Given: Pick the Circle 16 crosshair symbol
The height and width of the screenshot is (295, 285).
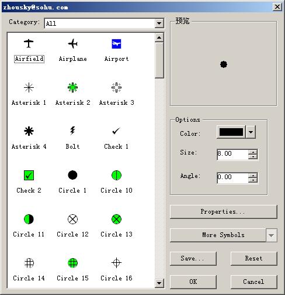Looking at the screenshot, I should [116, 263].
